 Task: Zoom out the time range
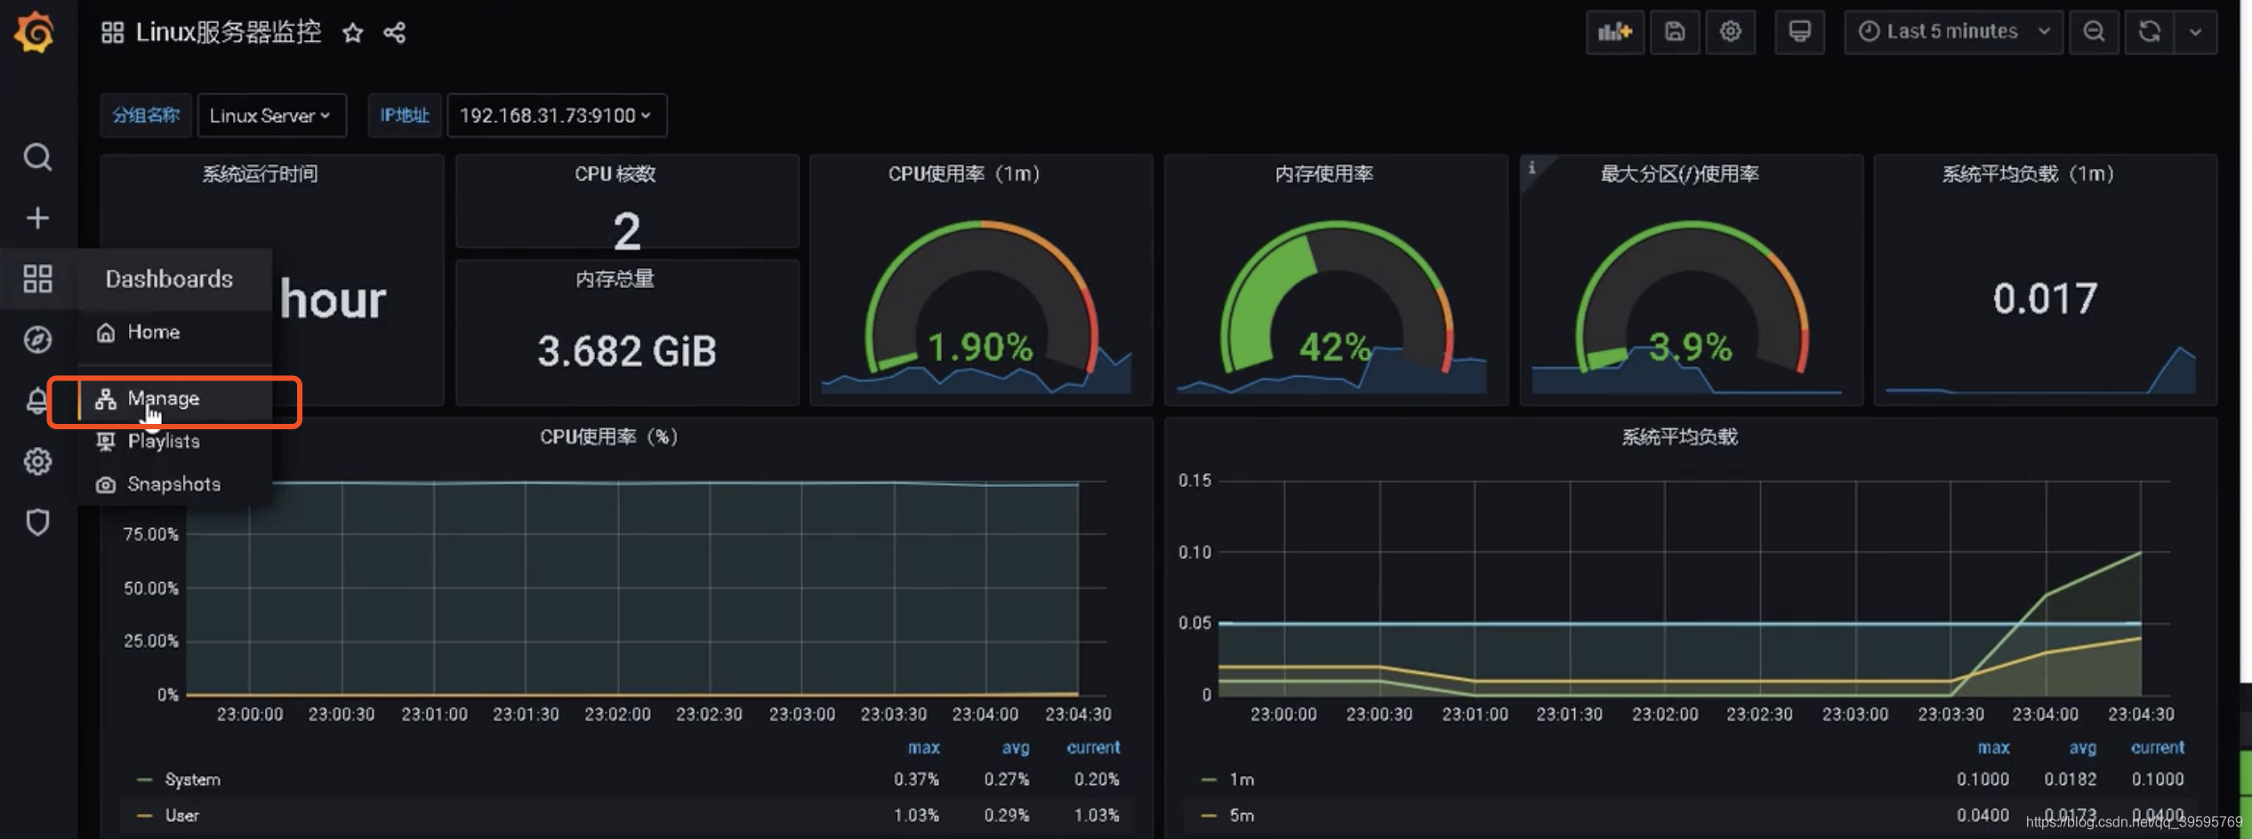point(2094,32)
